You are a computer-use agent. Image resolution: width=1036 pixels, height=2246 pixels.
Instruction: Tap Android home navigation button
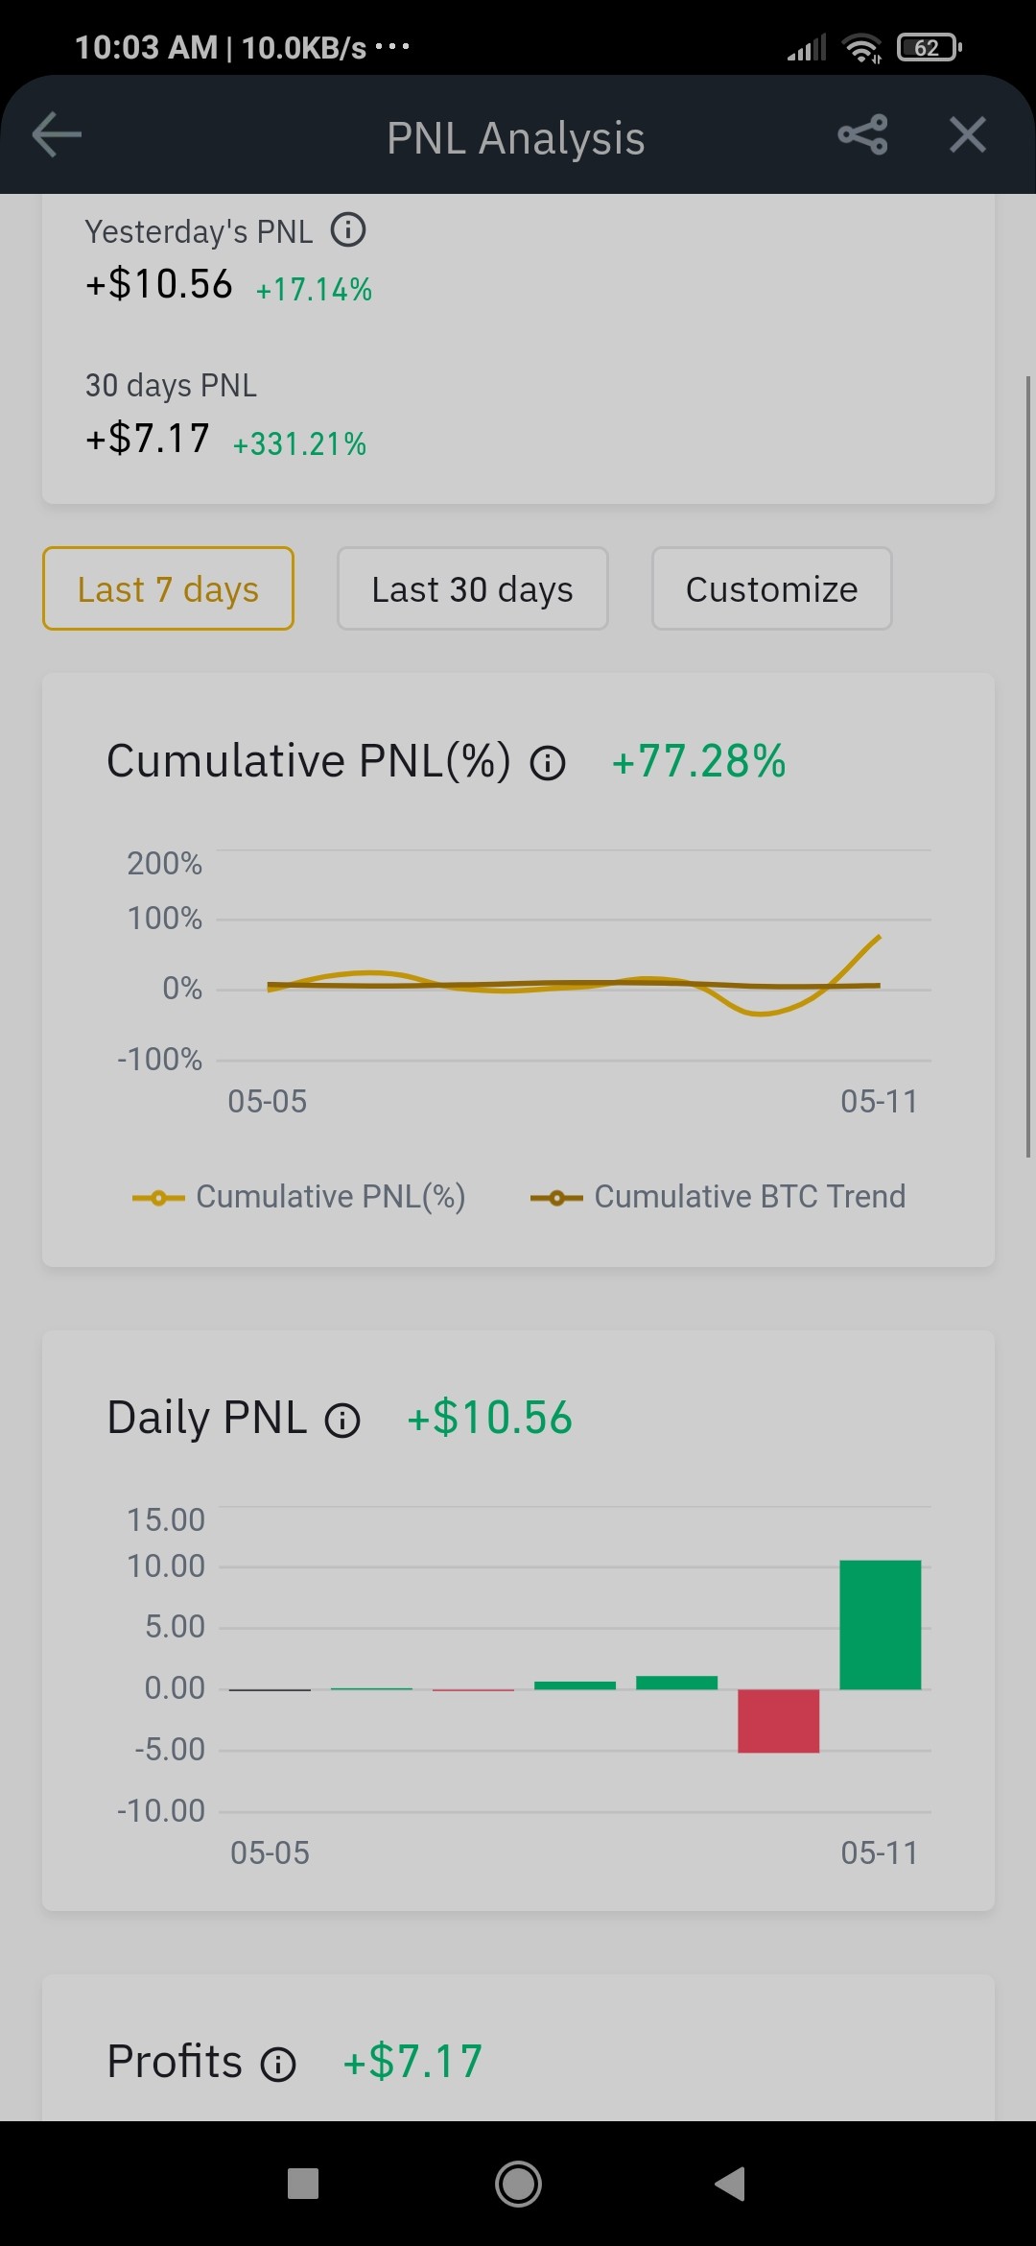pyautogui.click(x=518, y=2184)
